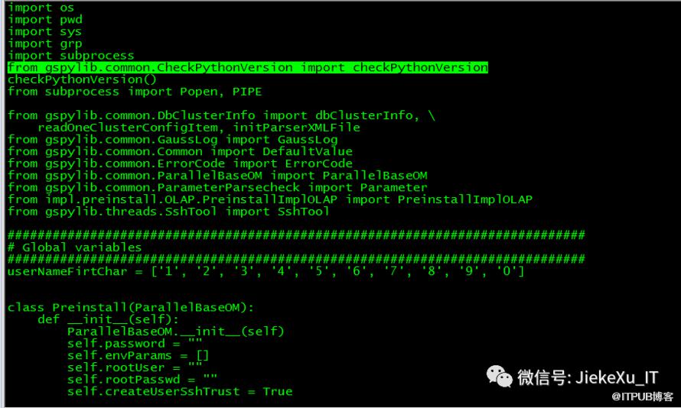
Task: Click the 'class Preinstall' definition line
Action: (x=130, y=307)
